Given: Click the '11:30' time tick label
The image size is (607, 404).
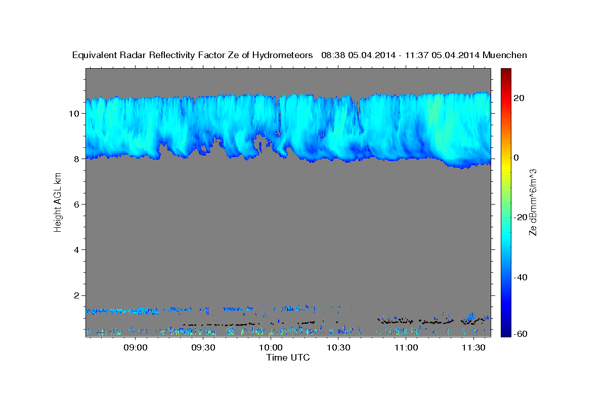Looking at the screenshot, I should point(473,347).
